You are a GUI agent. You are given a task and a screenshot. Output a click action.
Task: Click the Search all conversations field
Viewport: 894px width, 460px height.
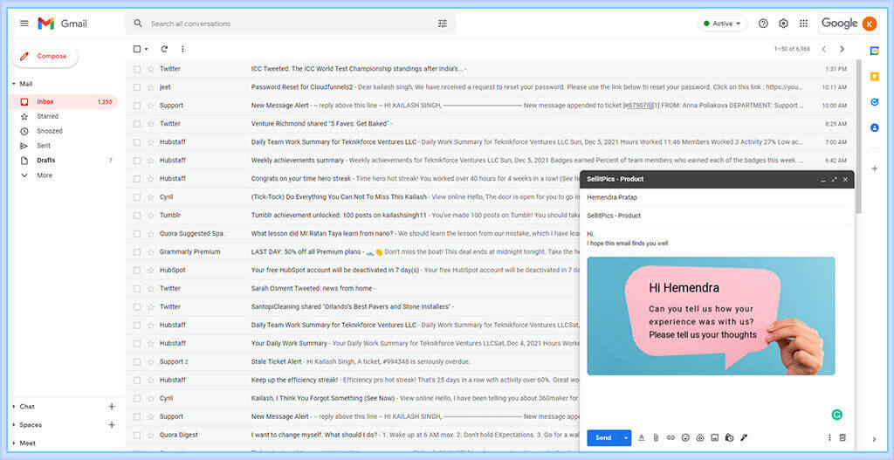tap(288, 24)
